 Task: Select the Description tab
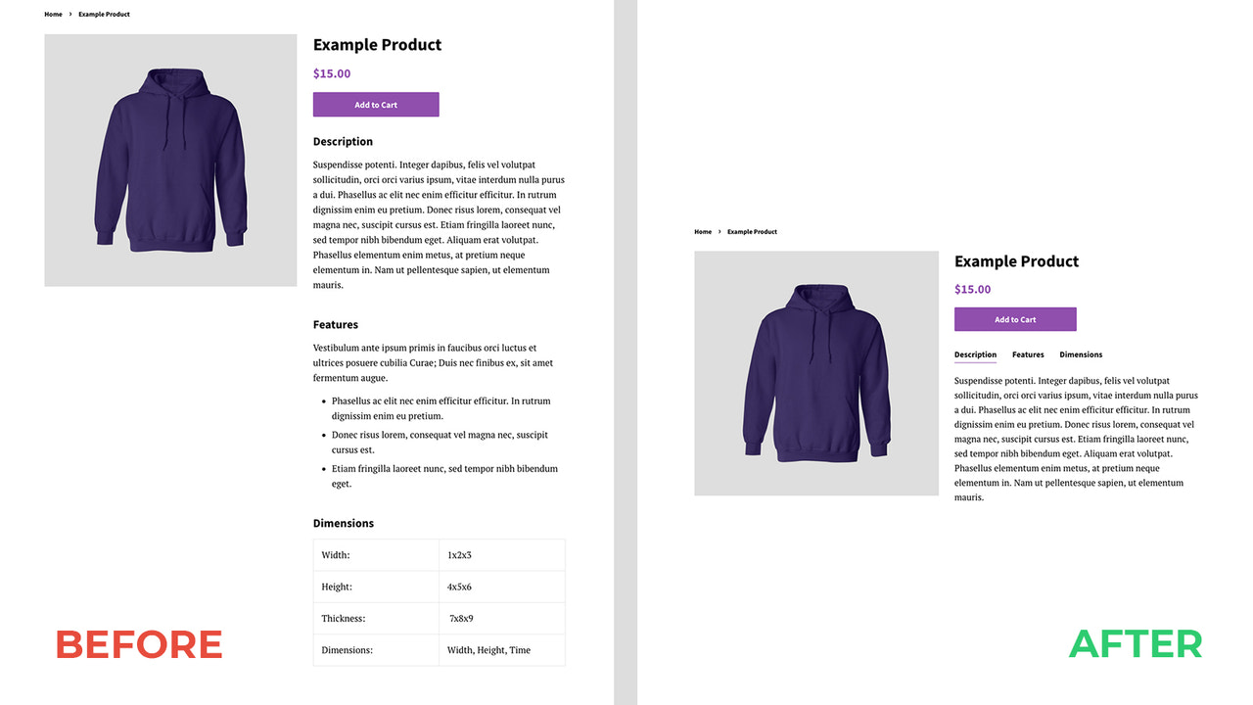[975, 353]
